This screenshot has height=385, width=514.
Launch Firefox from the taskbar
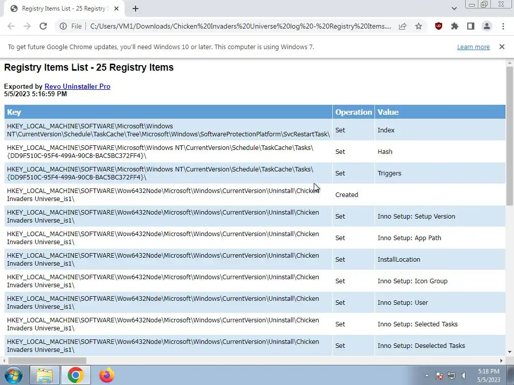click(107, 375)
